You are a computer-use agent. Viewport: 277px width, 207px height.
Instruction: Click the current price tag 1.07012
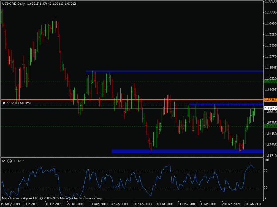click(270, 108)
